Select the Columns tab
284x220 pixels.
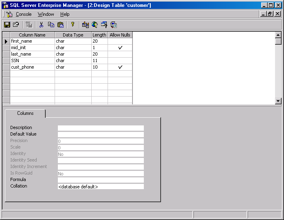25,113
